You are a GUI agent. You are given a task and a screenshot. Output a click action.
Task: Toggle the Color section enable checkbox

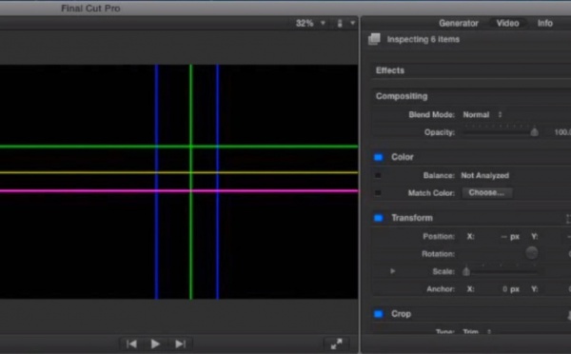(379, 157)
